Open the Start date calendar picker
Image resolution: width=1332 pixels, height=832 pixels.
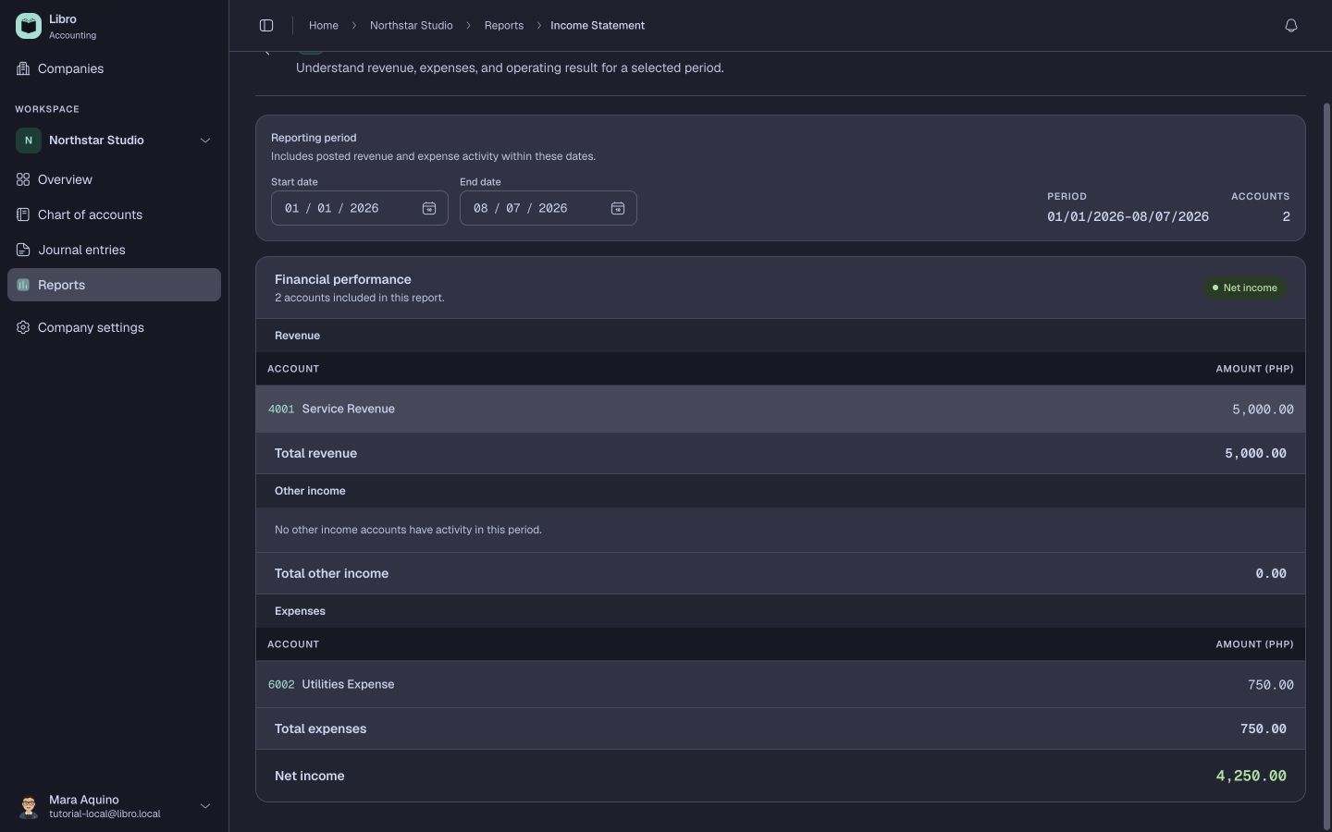(429, 208)
